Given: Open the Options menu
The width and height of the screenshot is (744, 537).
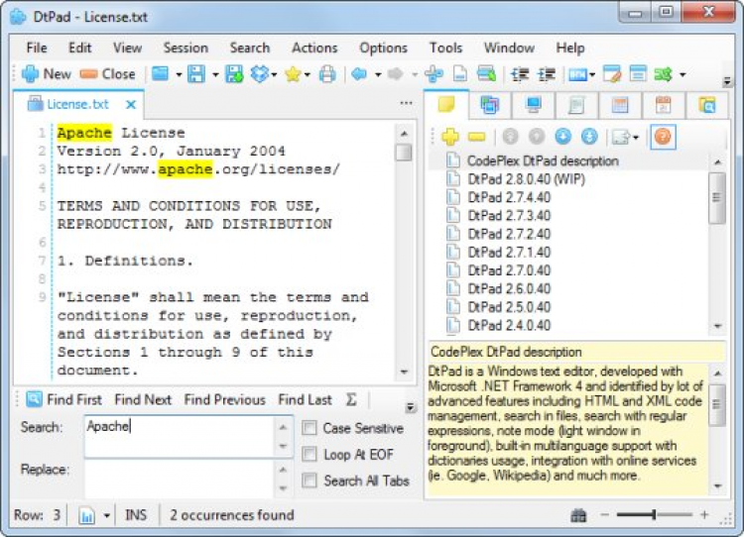Looking at the screenshot, I should [x=383, y=48].
